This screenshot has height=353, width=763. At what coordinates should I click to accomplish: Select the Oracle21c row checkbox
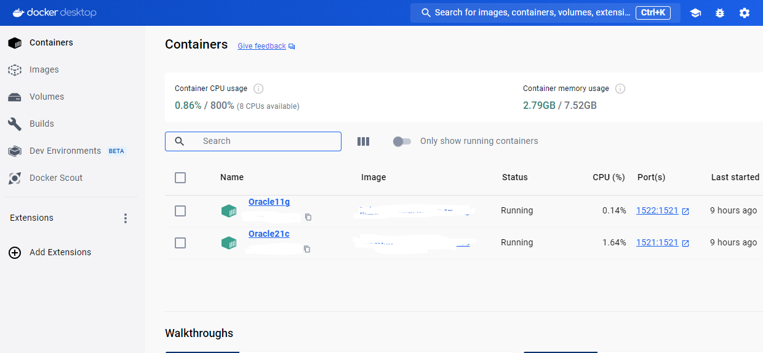click(x=180, y=243)
